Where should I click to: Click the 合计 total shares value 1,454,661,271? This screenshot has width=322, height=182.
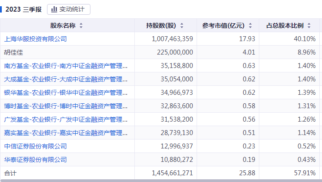coord(172,173)
